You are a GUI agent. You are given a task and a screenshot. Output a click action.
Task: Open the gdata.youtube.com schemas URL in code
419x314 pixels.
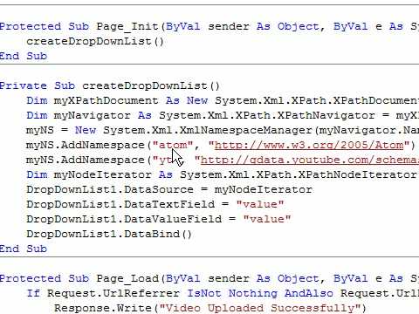310,160
